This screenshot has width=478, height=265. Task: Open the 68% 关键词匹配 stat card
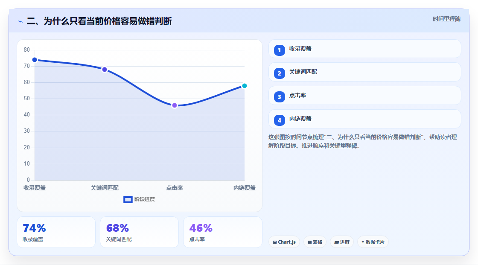139,233
